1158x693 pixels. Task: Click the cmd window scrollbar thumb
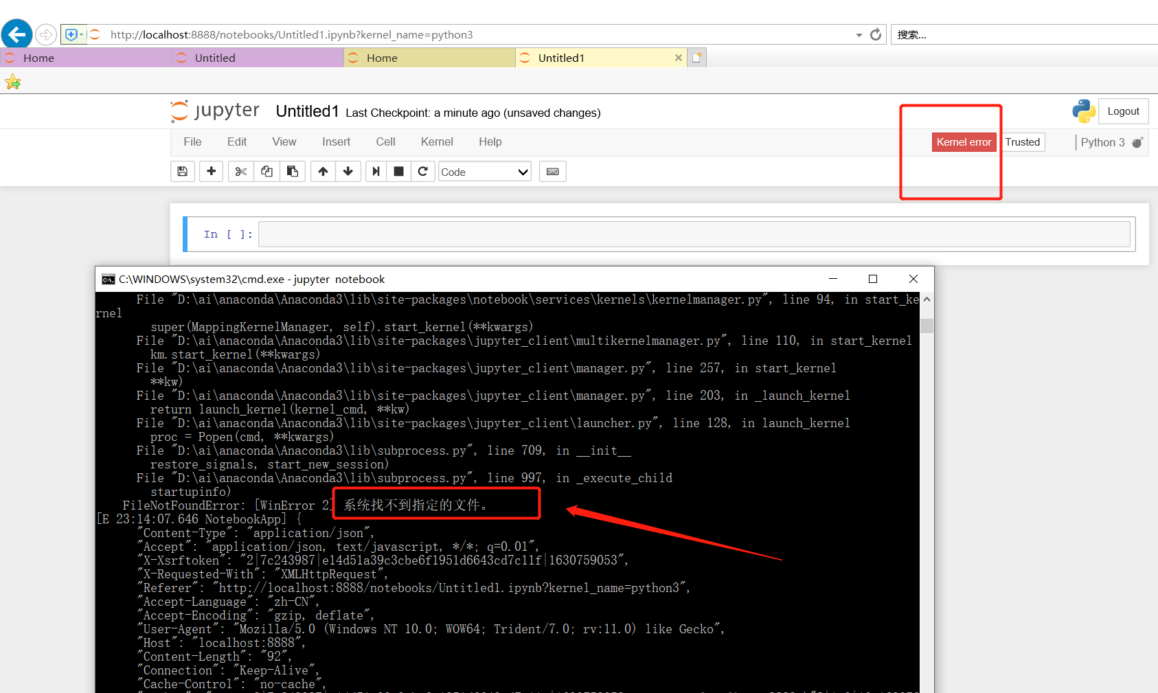[x=927, y=326]
